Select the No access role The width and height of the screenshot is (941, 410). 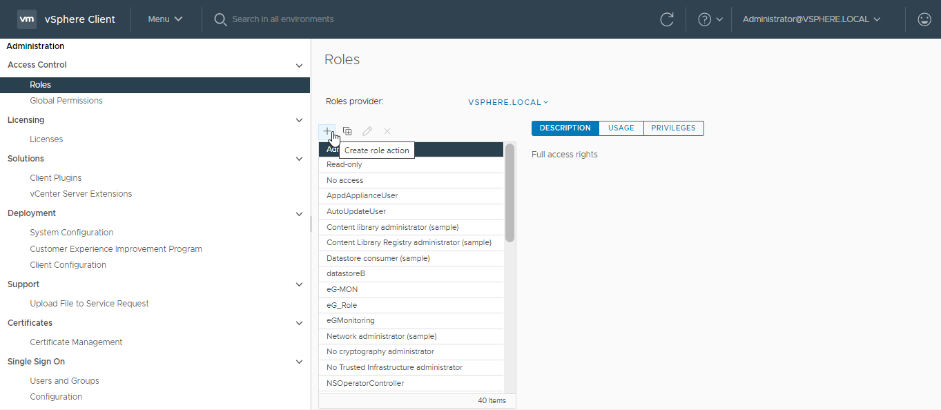411,180
